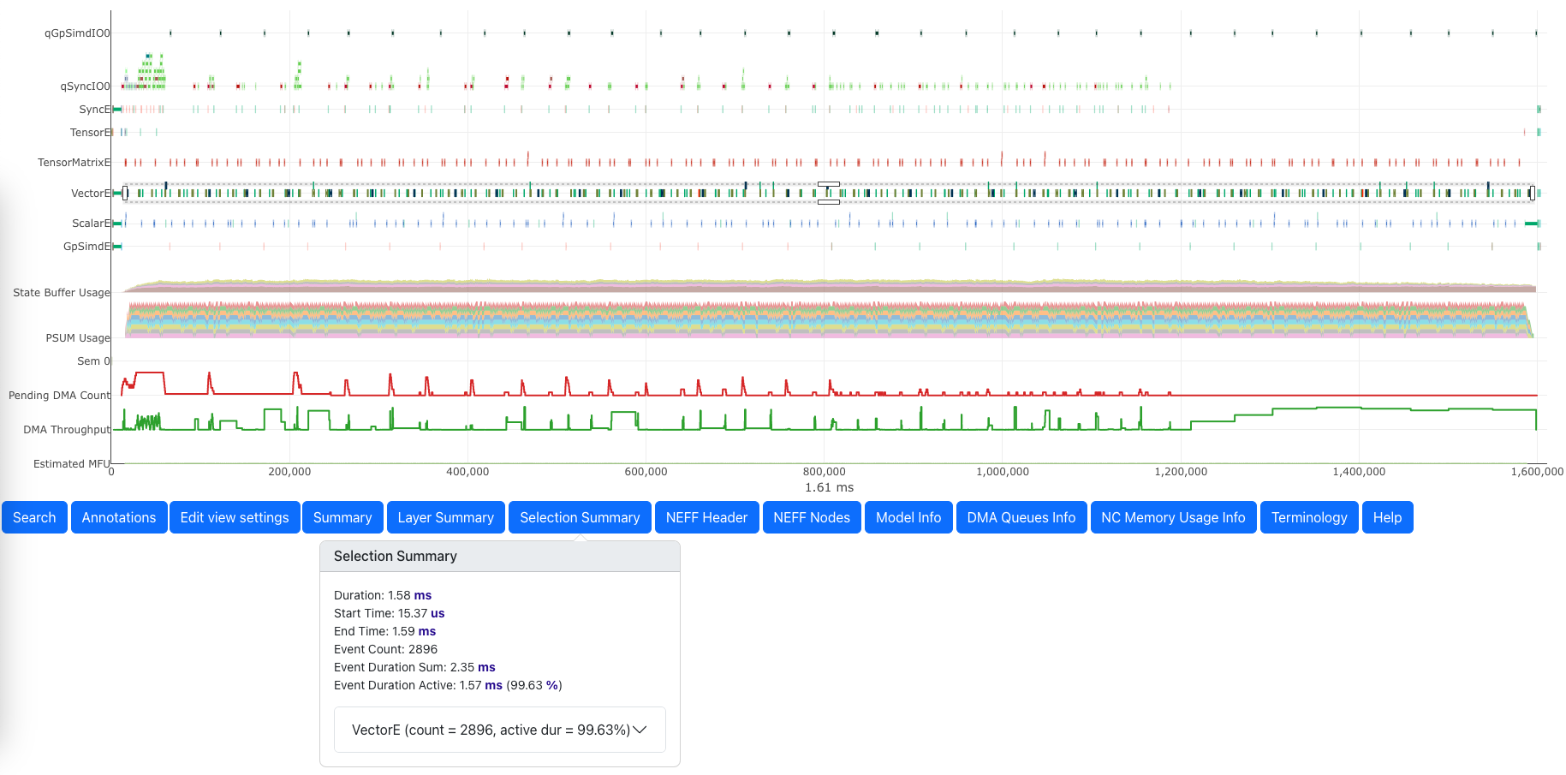
Task: Show the Summary popover
Action: point(342,517)
